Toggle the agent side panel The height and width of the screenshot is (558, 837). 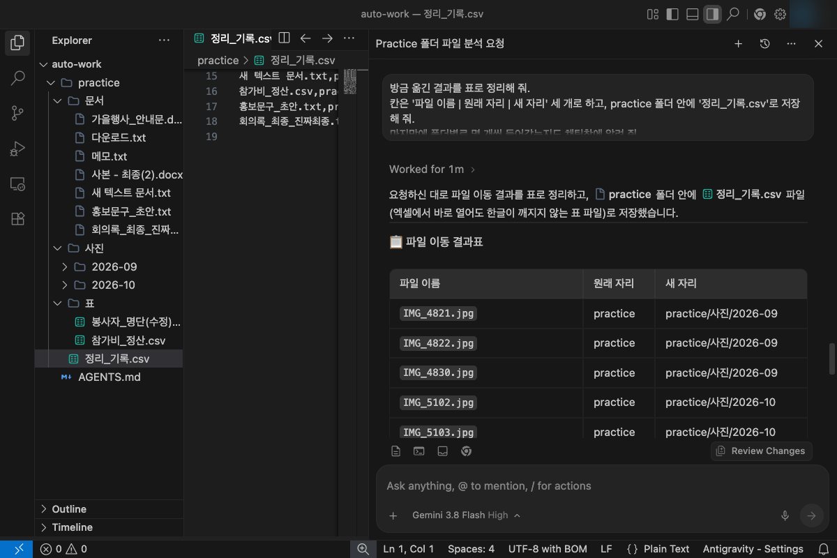click(712, 14)
